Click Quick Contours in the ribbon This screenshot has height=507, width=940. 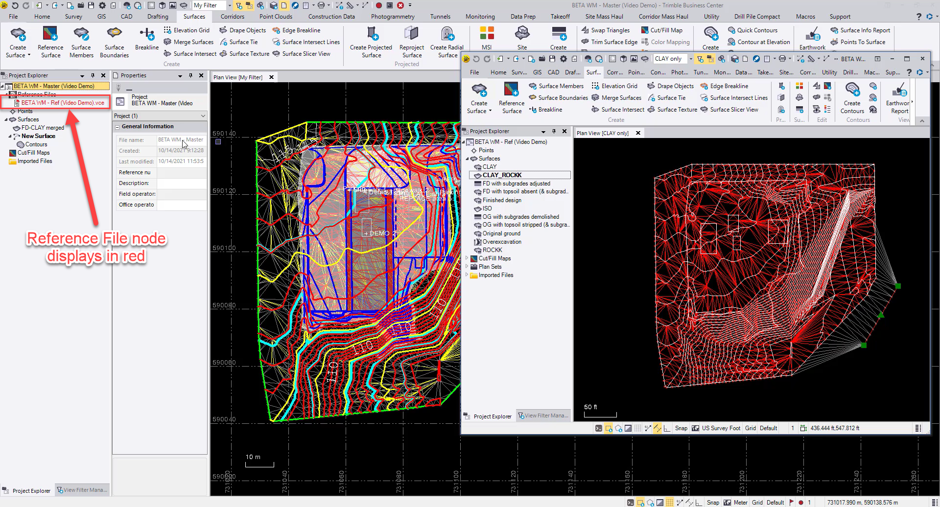(757, 30)
